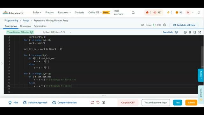
Task: Click the Hint lightbulb icon
Action: click(10, 103)
